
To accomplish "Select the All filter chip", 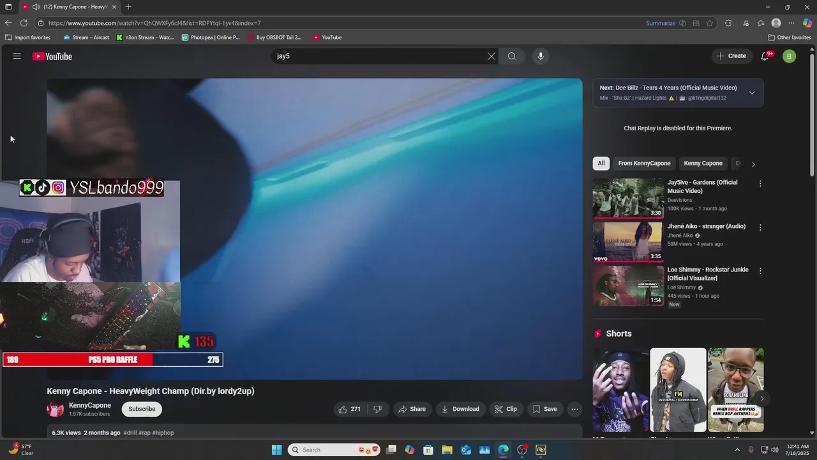I will click(x=601, y=164).
